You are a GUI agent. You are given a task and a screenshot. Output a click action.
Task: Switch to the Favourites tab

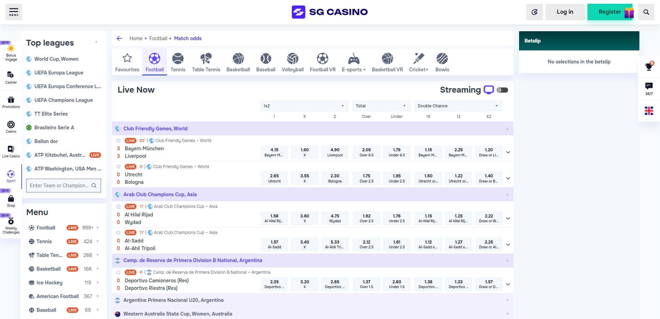[x=127, y=62]
